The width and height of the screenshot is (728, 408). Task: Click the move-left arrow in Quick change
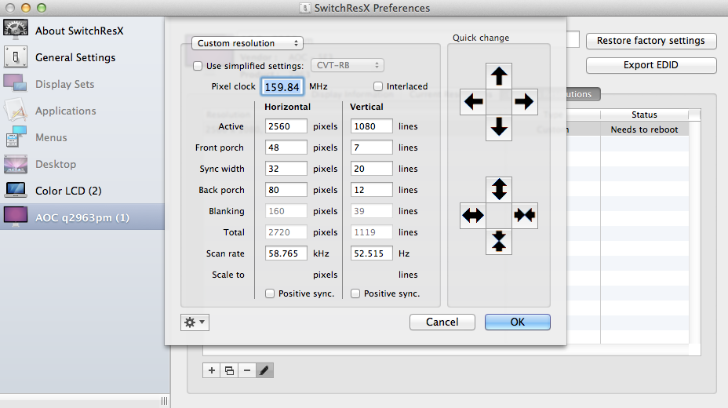(x=473, y=102)
